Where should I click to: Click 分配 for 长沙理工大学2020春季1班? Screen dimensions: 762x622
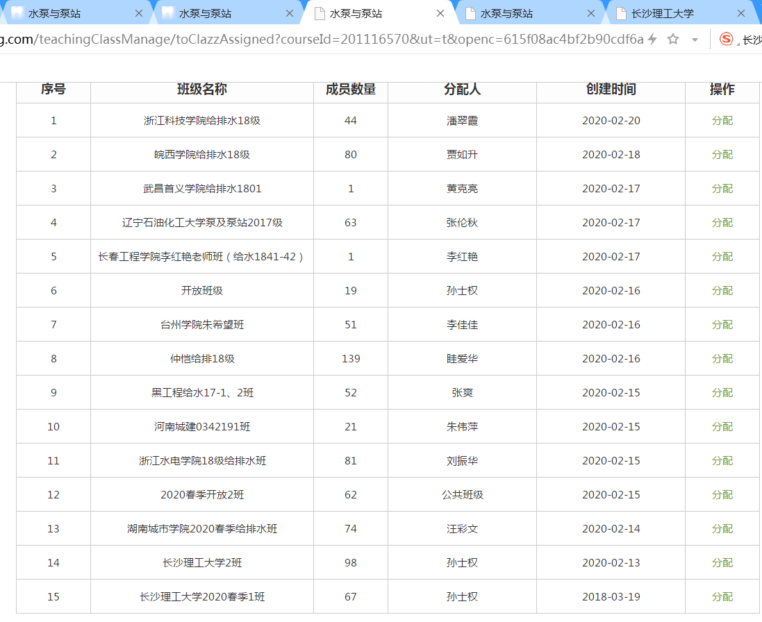(722, 597)
